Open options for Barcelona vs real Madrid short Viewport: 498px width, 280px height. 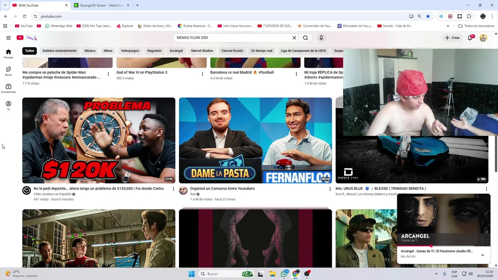click(x=296, y=74)
